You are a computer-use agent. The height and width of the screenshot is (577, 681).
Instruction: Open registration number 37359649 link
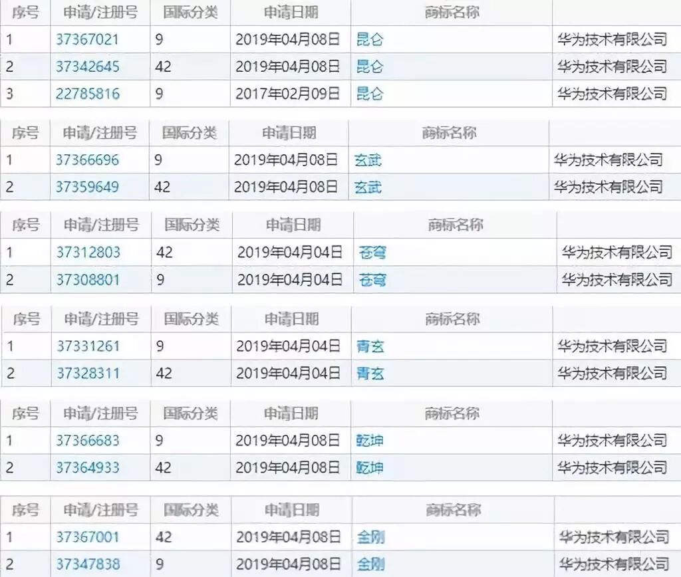[87, 187]
